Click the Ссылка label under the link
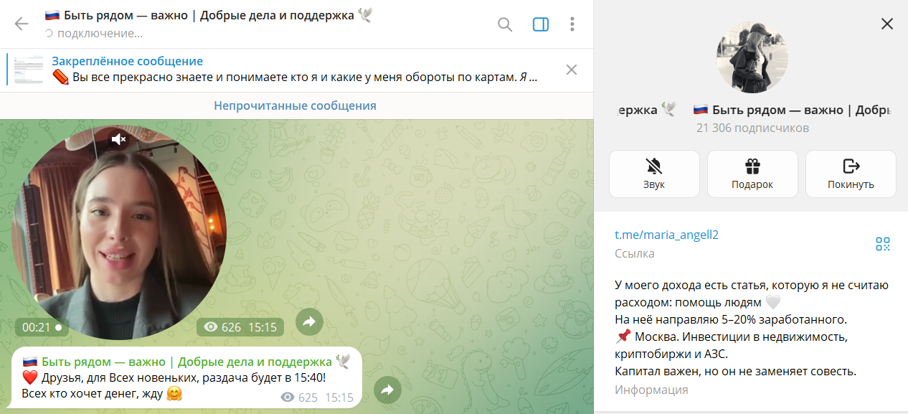Screen dimensions: 908x414 635,253
